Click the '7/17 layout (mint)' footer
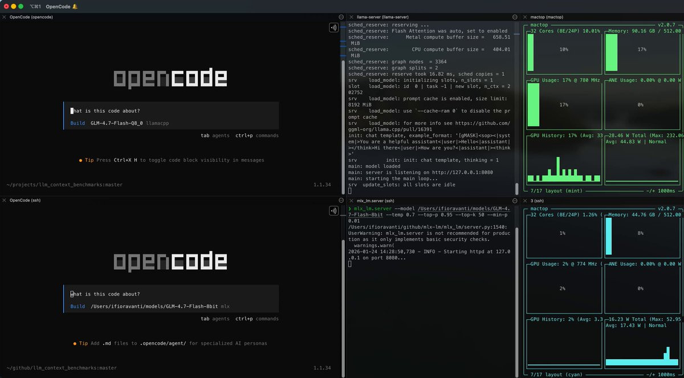 556,191
